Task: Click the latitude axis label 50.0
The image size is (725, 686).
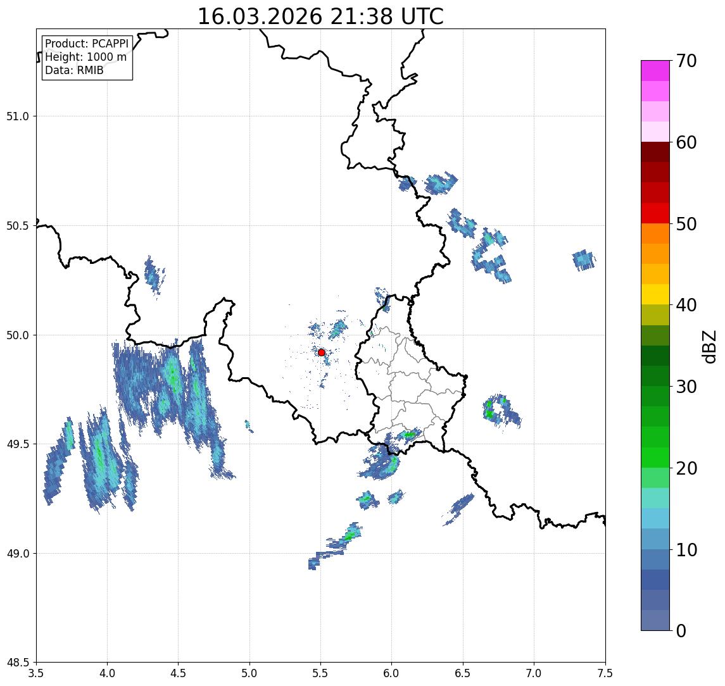Action: coord(18,335)
